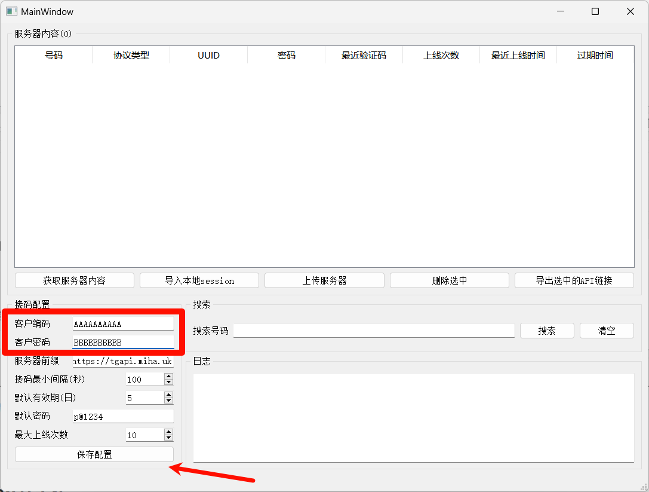Click the 导入本地session button

coord(199,280)
